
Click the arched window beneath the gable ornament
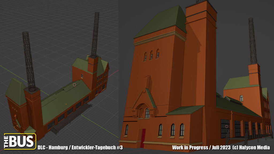147,113
